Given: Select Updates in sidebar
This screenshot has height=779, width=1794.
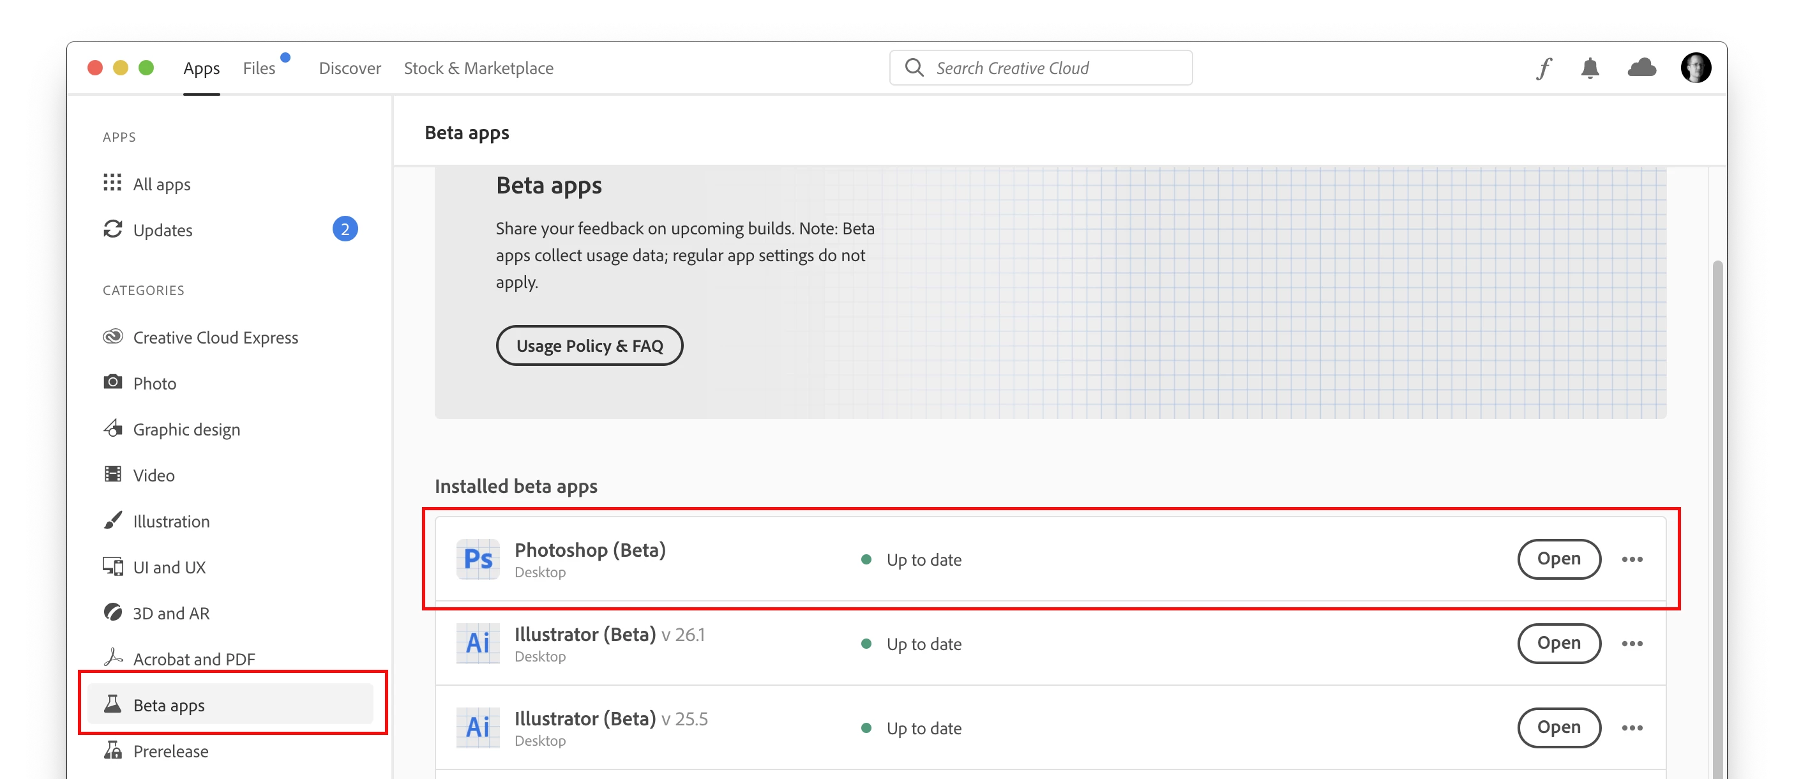Looking at the screenshot, I should coord(162,230).
